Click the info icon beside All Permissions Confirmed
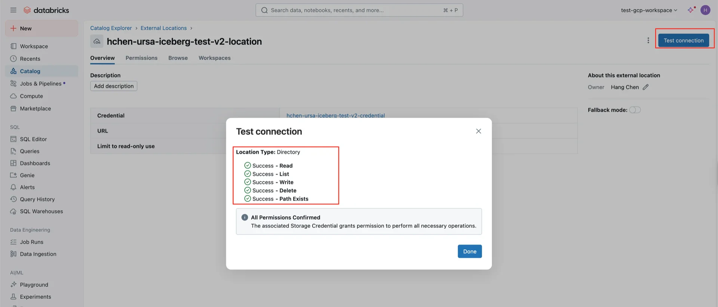Viewport: 718px width, 307px height. (x=245, y=217)
